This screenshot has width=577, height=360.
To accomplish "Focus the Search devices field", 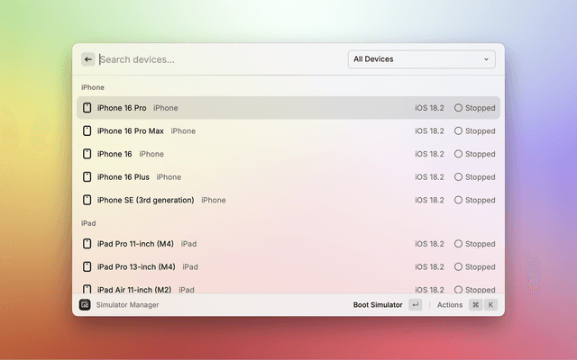I will [216, 59].
